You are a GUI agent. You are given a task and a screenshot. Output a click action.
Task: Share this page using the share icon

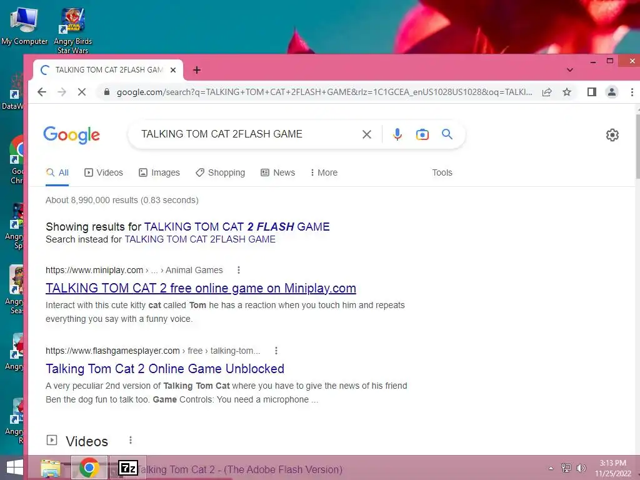[547, 92]
